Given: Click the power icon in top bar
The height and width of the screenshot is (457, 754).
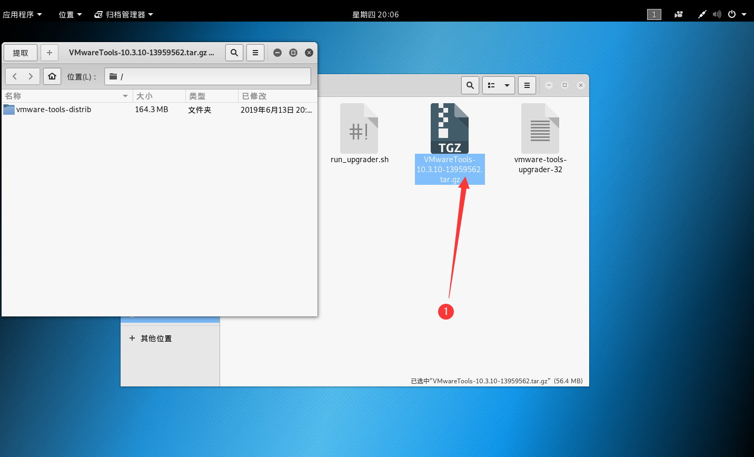Looking at the screenshot, I should 732,14.
